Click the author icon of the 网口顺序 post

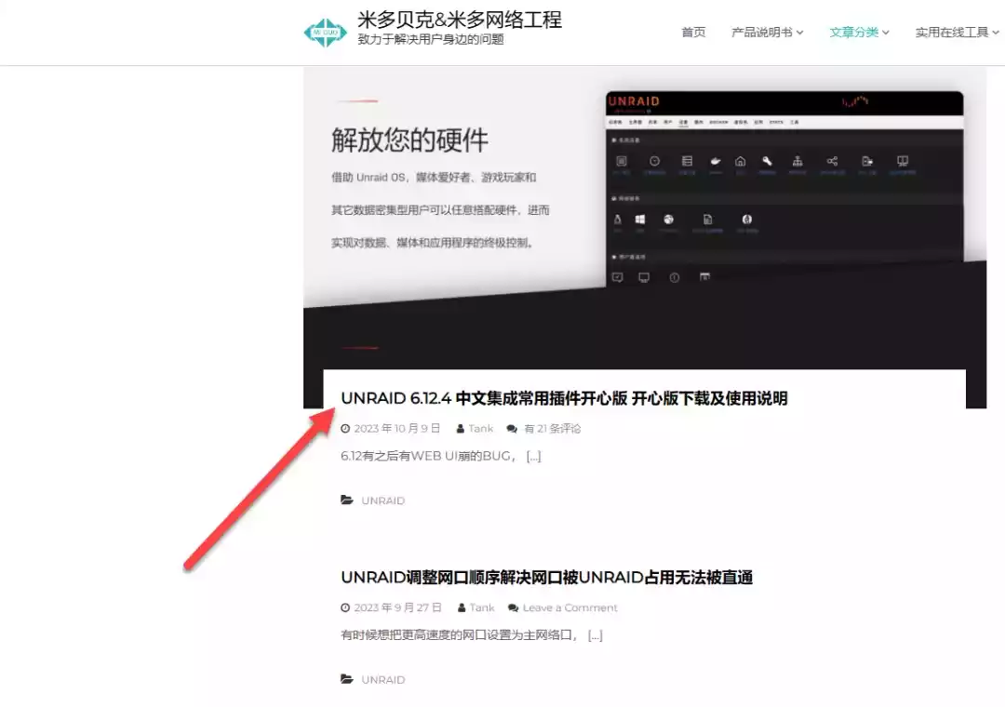coord(462,607)
